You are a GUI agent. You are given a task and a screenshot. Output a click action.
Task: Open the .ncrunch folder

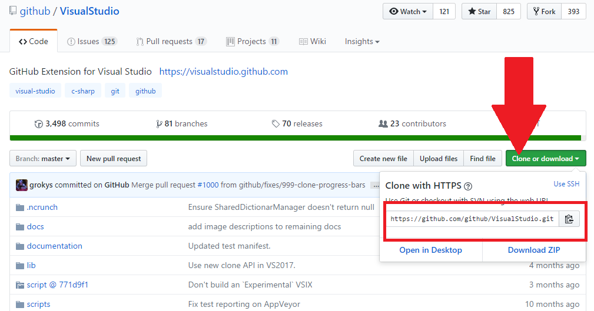[42, 208]
